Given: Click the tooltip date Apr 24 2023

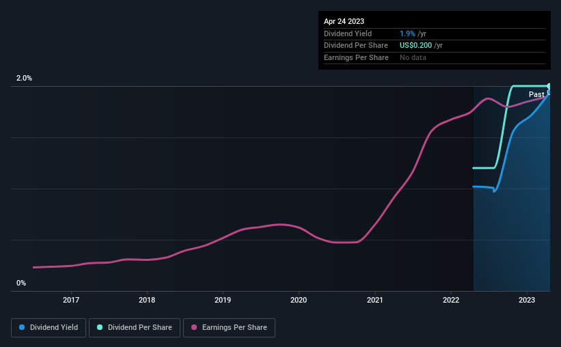Looking at the screenshot, I should point(344,21).
